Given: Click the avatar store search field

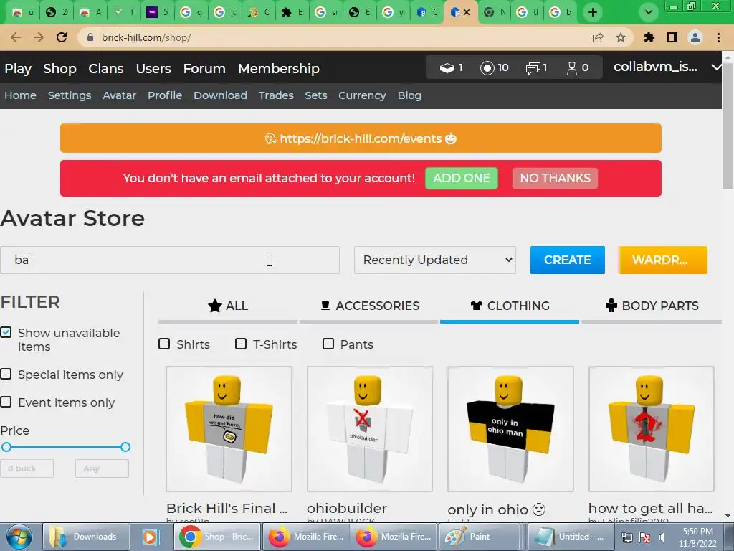Looking at the screenshot, I should [170, 260].
